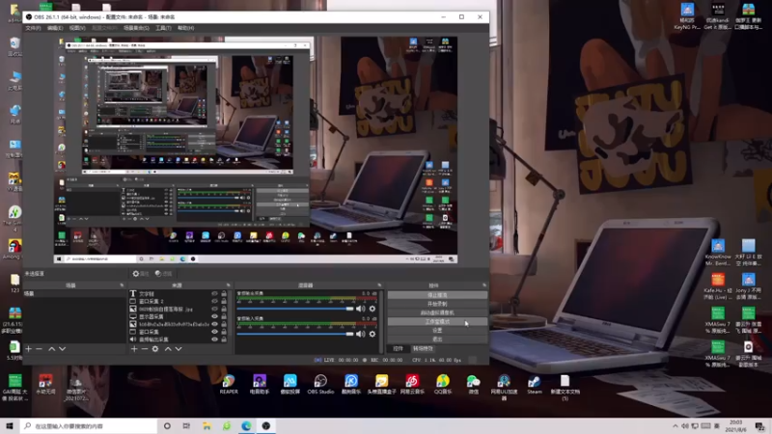The width and height of the screenshot is (772, 434).
Task: Adjust the 音频输入采集 volume slider
Action: pyautogui.click(x=295, y=334)
